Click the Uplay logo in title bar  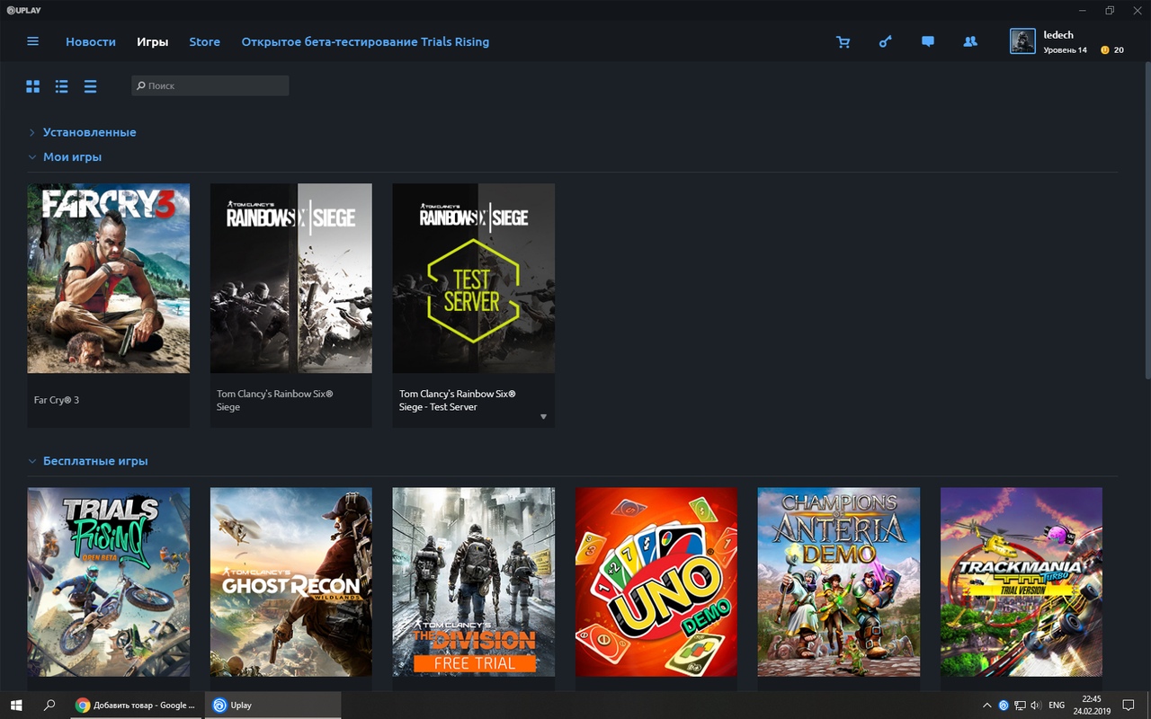tap(23, 10)
